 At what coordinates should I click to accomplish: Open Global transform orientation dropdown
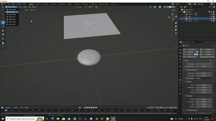(x=80, y=7)
